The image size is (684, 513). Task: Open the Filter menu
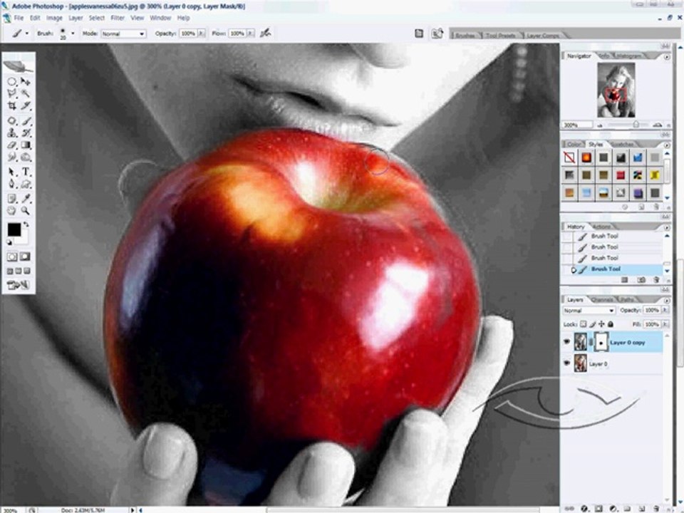click(118, 18)
